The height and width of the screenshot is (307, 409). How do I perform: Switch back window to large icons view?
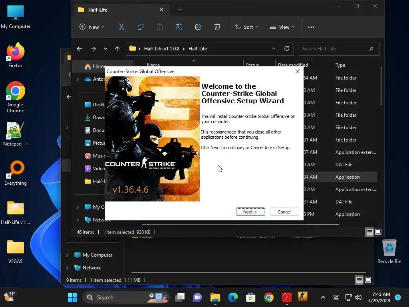pos(368,280)
